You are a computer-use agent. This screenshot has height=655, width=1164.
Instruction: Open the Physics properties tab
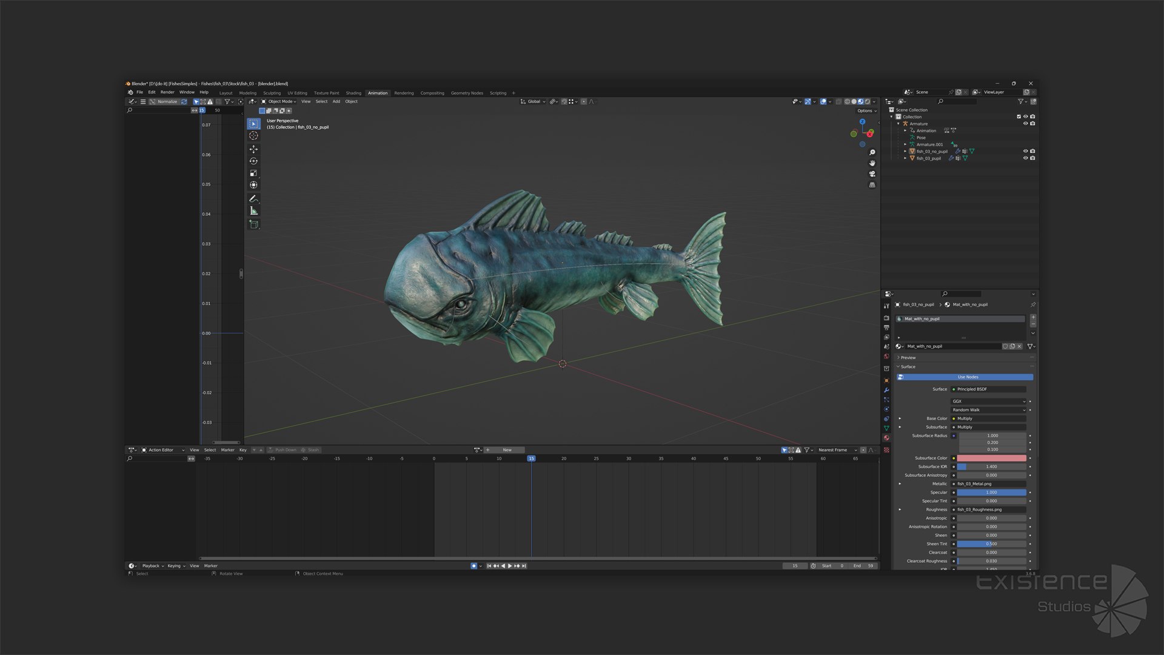click(886, 409)
